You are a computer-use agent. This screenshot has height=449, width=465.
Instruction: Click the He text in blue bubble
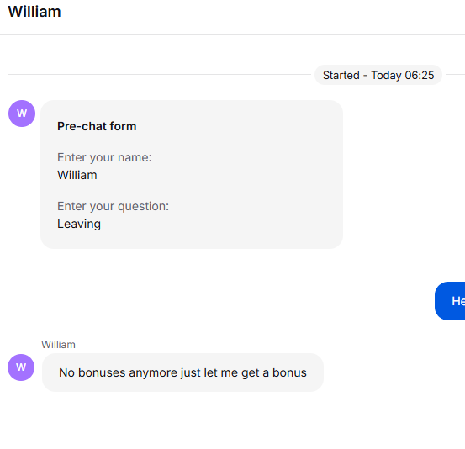458,301
